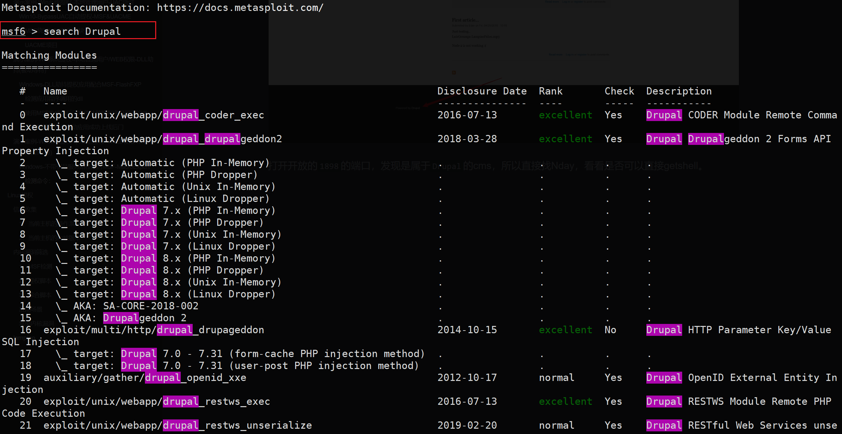Click the drupal_drupalgeddon2 exploit module name
This screenshot has height=434, width=842.
(x=162, y=139)
